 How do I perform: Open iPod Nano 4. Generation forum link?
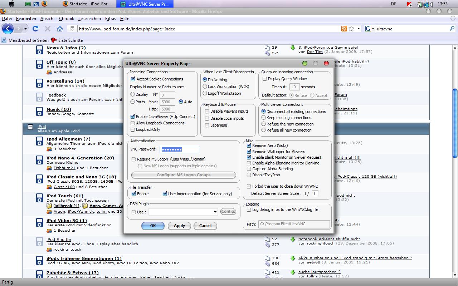click(80, 158)
